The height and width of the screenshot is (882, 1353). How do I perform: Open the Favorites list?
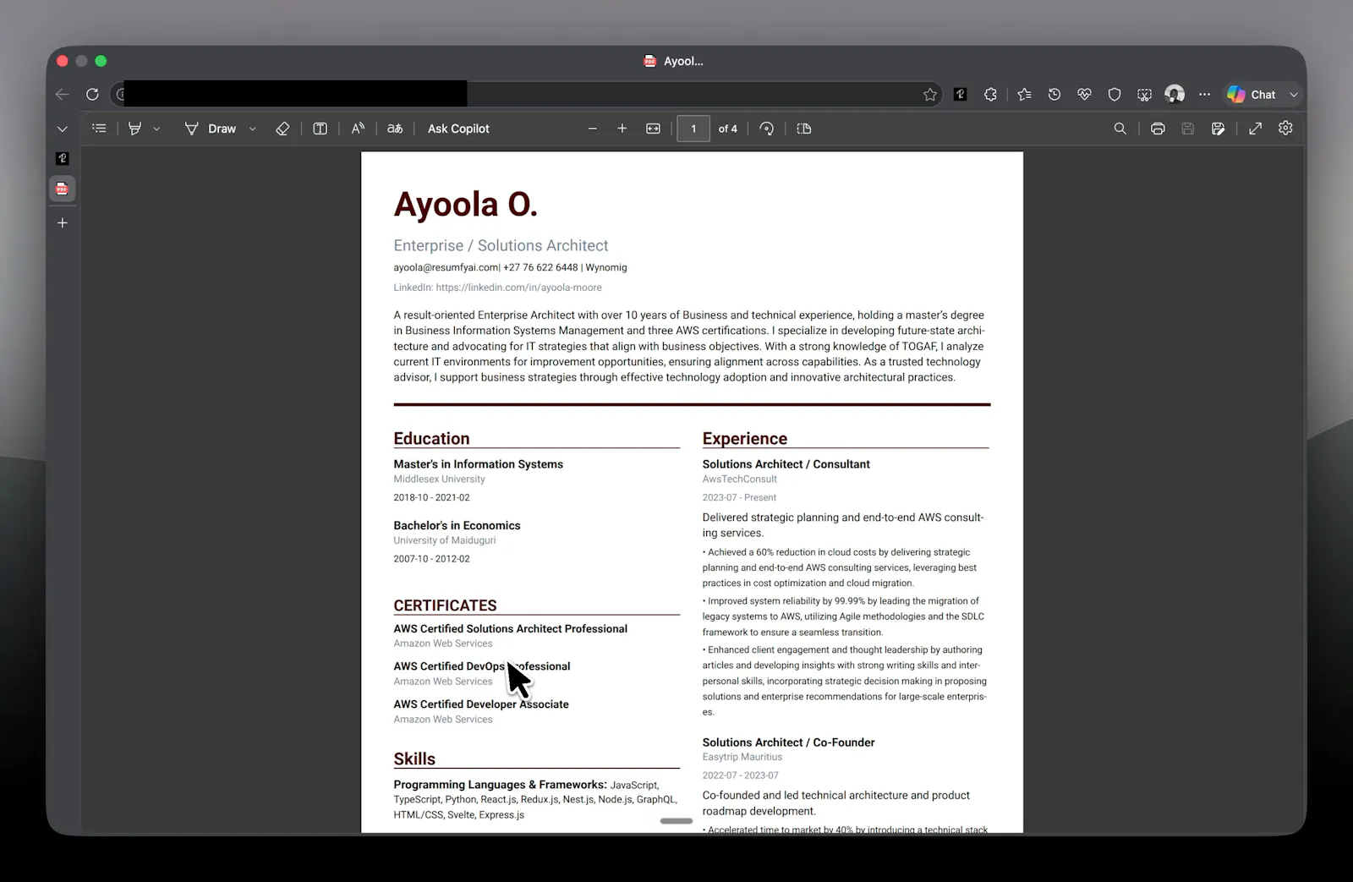click(1025, 95)
